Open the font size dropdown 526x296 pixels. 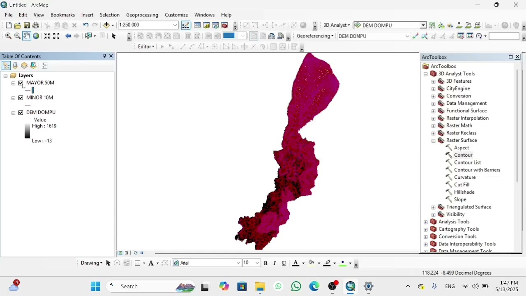coord(257,263)
